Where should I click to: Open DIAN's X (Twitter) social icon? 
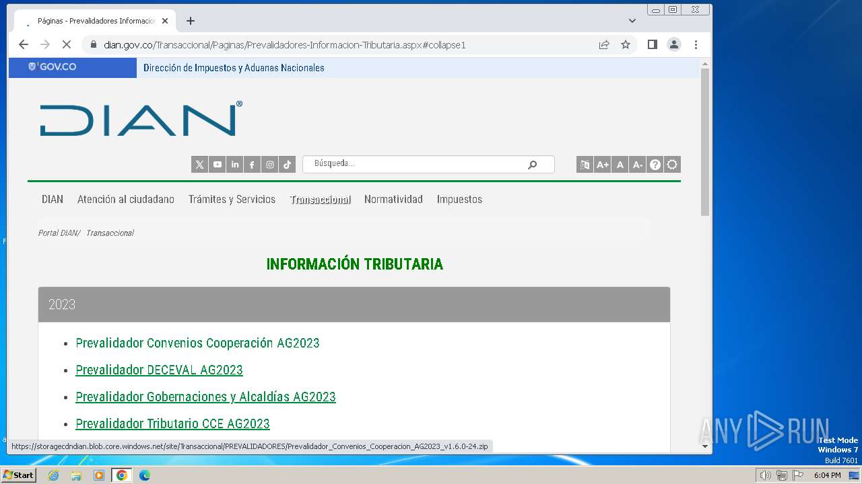click(x=199, y=165)
